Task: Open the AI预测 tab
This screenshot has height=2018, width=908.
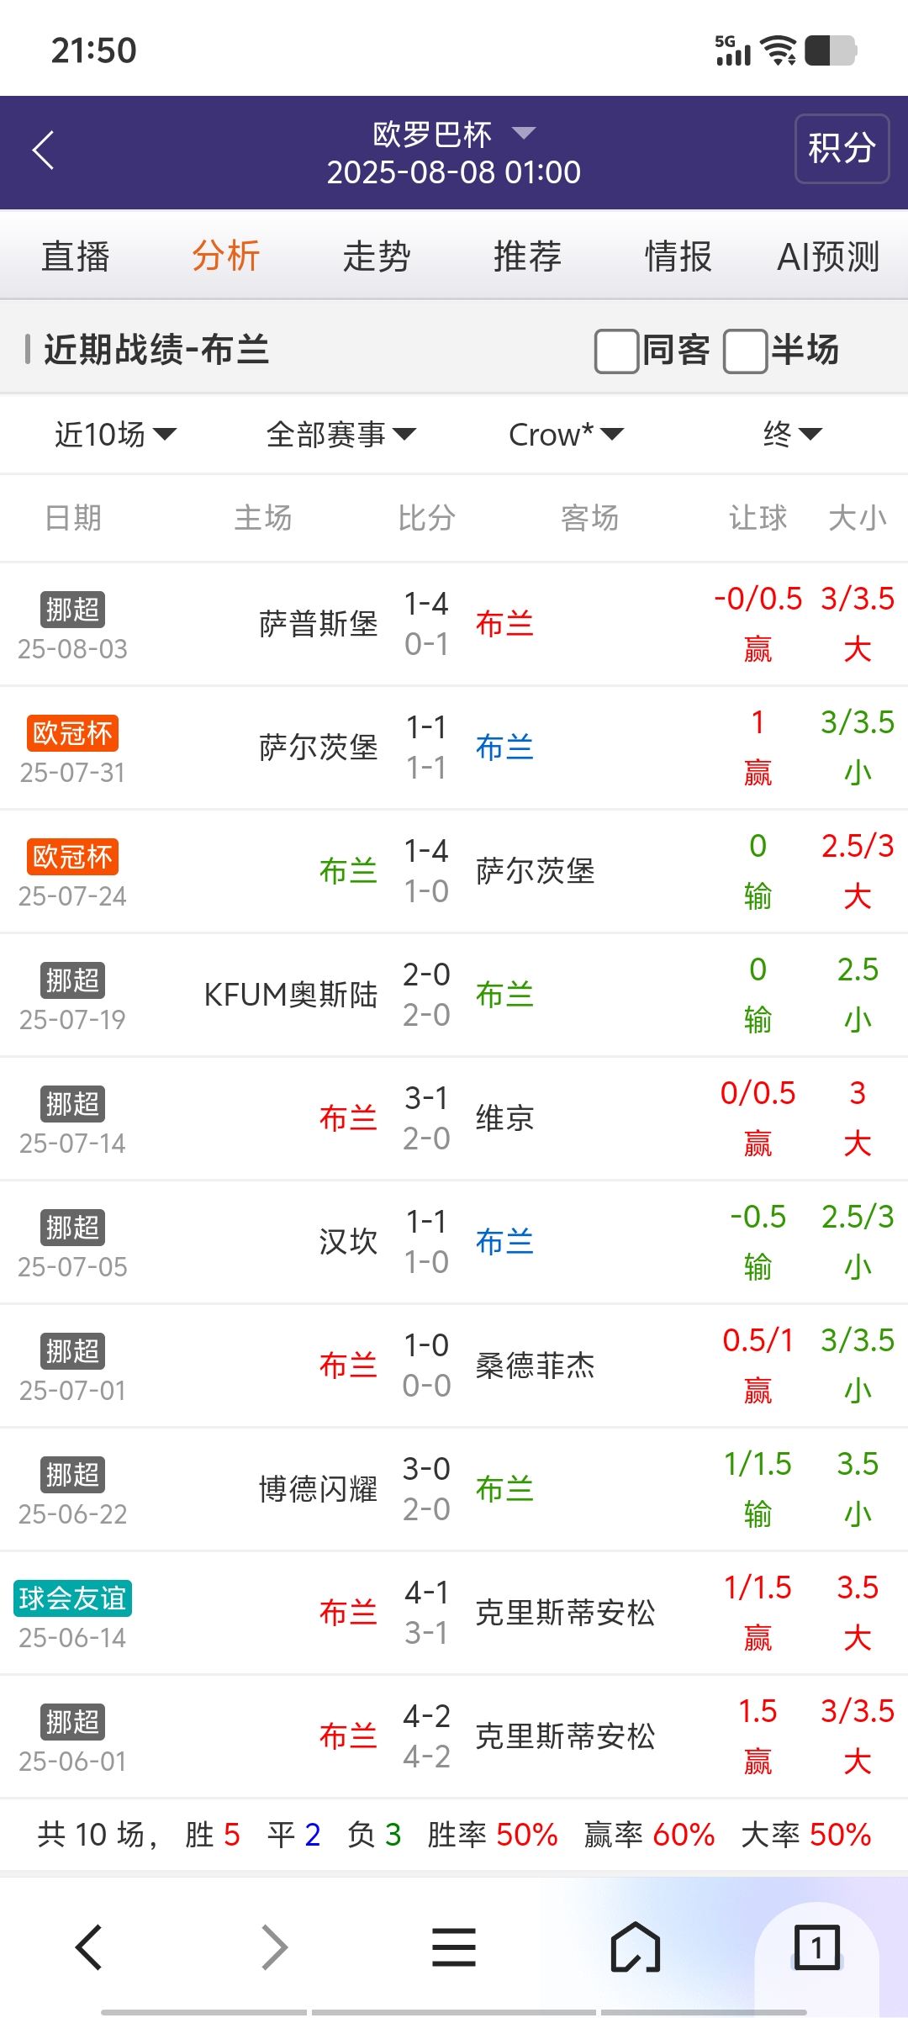Action: click(828, 256)
